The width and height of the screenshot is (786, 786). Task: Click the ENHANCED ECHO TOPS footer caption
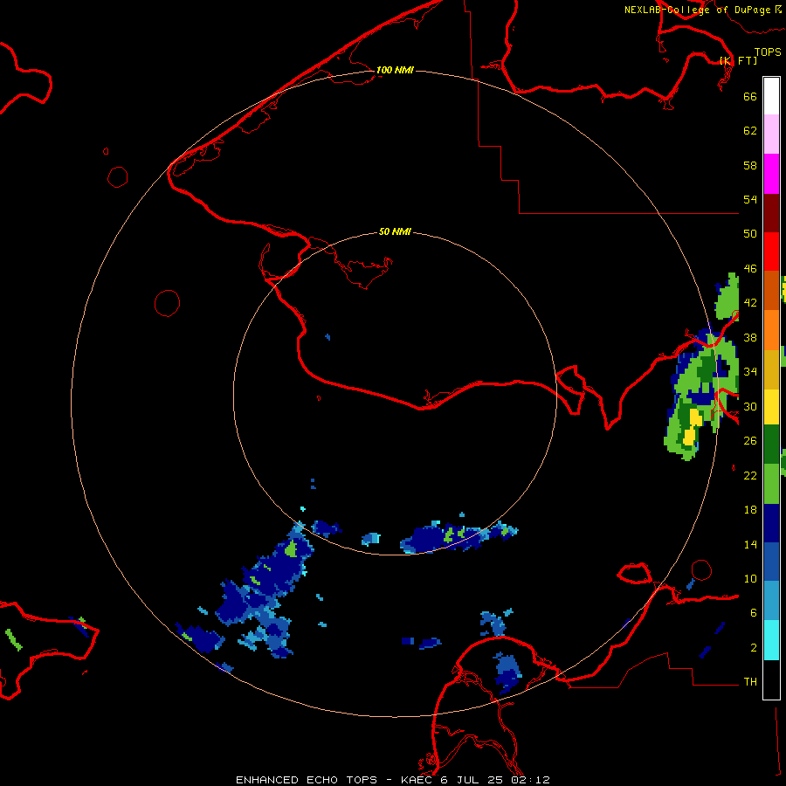(307, 780)
